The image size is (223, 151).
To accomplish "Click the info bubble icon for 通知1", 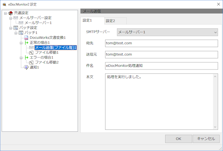I will click(26, 67).
